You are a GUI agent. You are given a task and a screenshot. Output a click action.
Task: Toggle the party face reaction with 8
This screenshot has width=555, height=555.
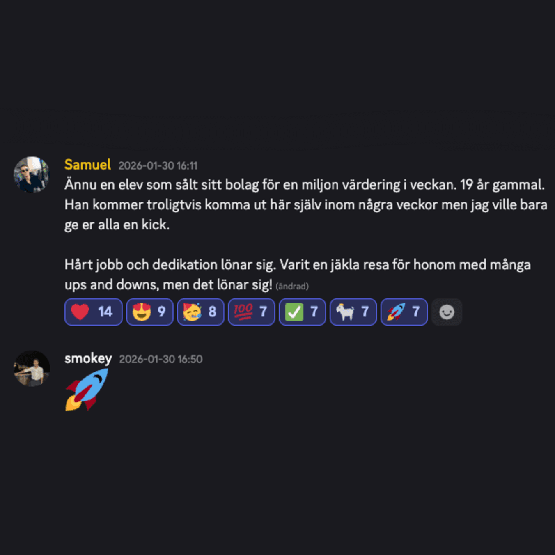[201, 312]
